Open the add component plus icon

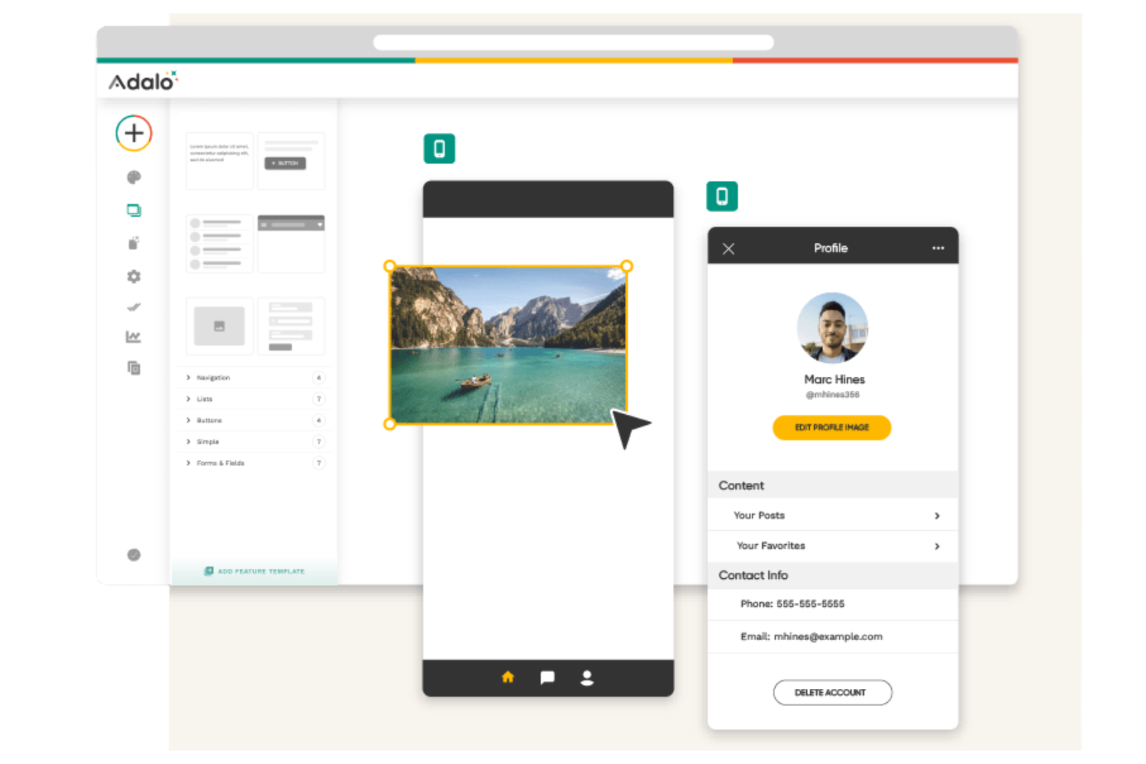coord(133,132)
